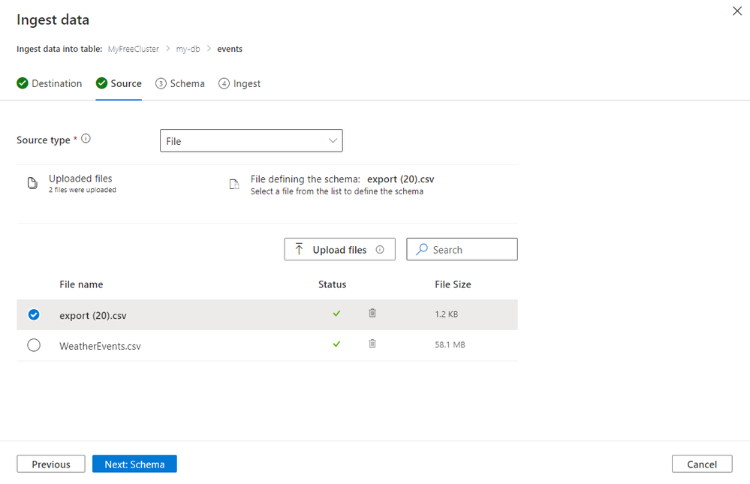Click the Search files input field
This screenshot has width=750, height=484.
point(462,249)
